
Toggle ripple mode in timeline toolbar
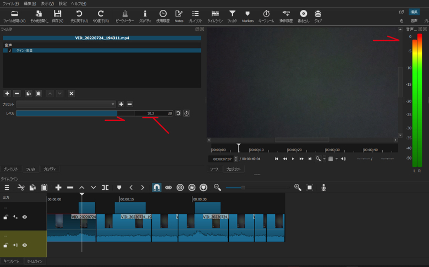tap(180, 188)
